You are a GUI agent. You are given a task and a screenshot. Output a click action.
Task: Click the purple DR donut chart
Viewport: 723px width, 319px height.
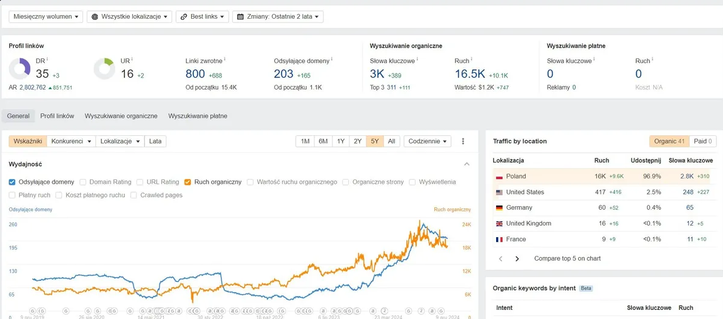(19, 69)
